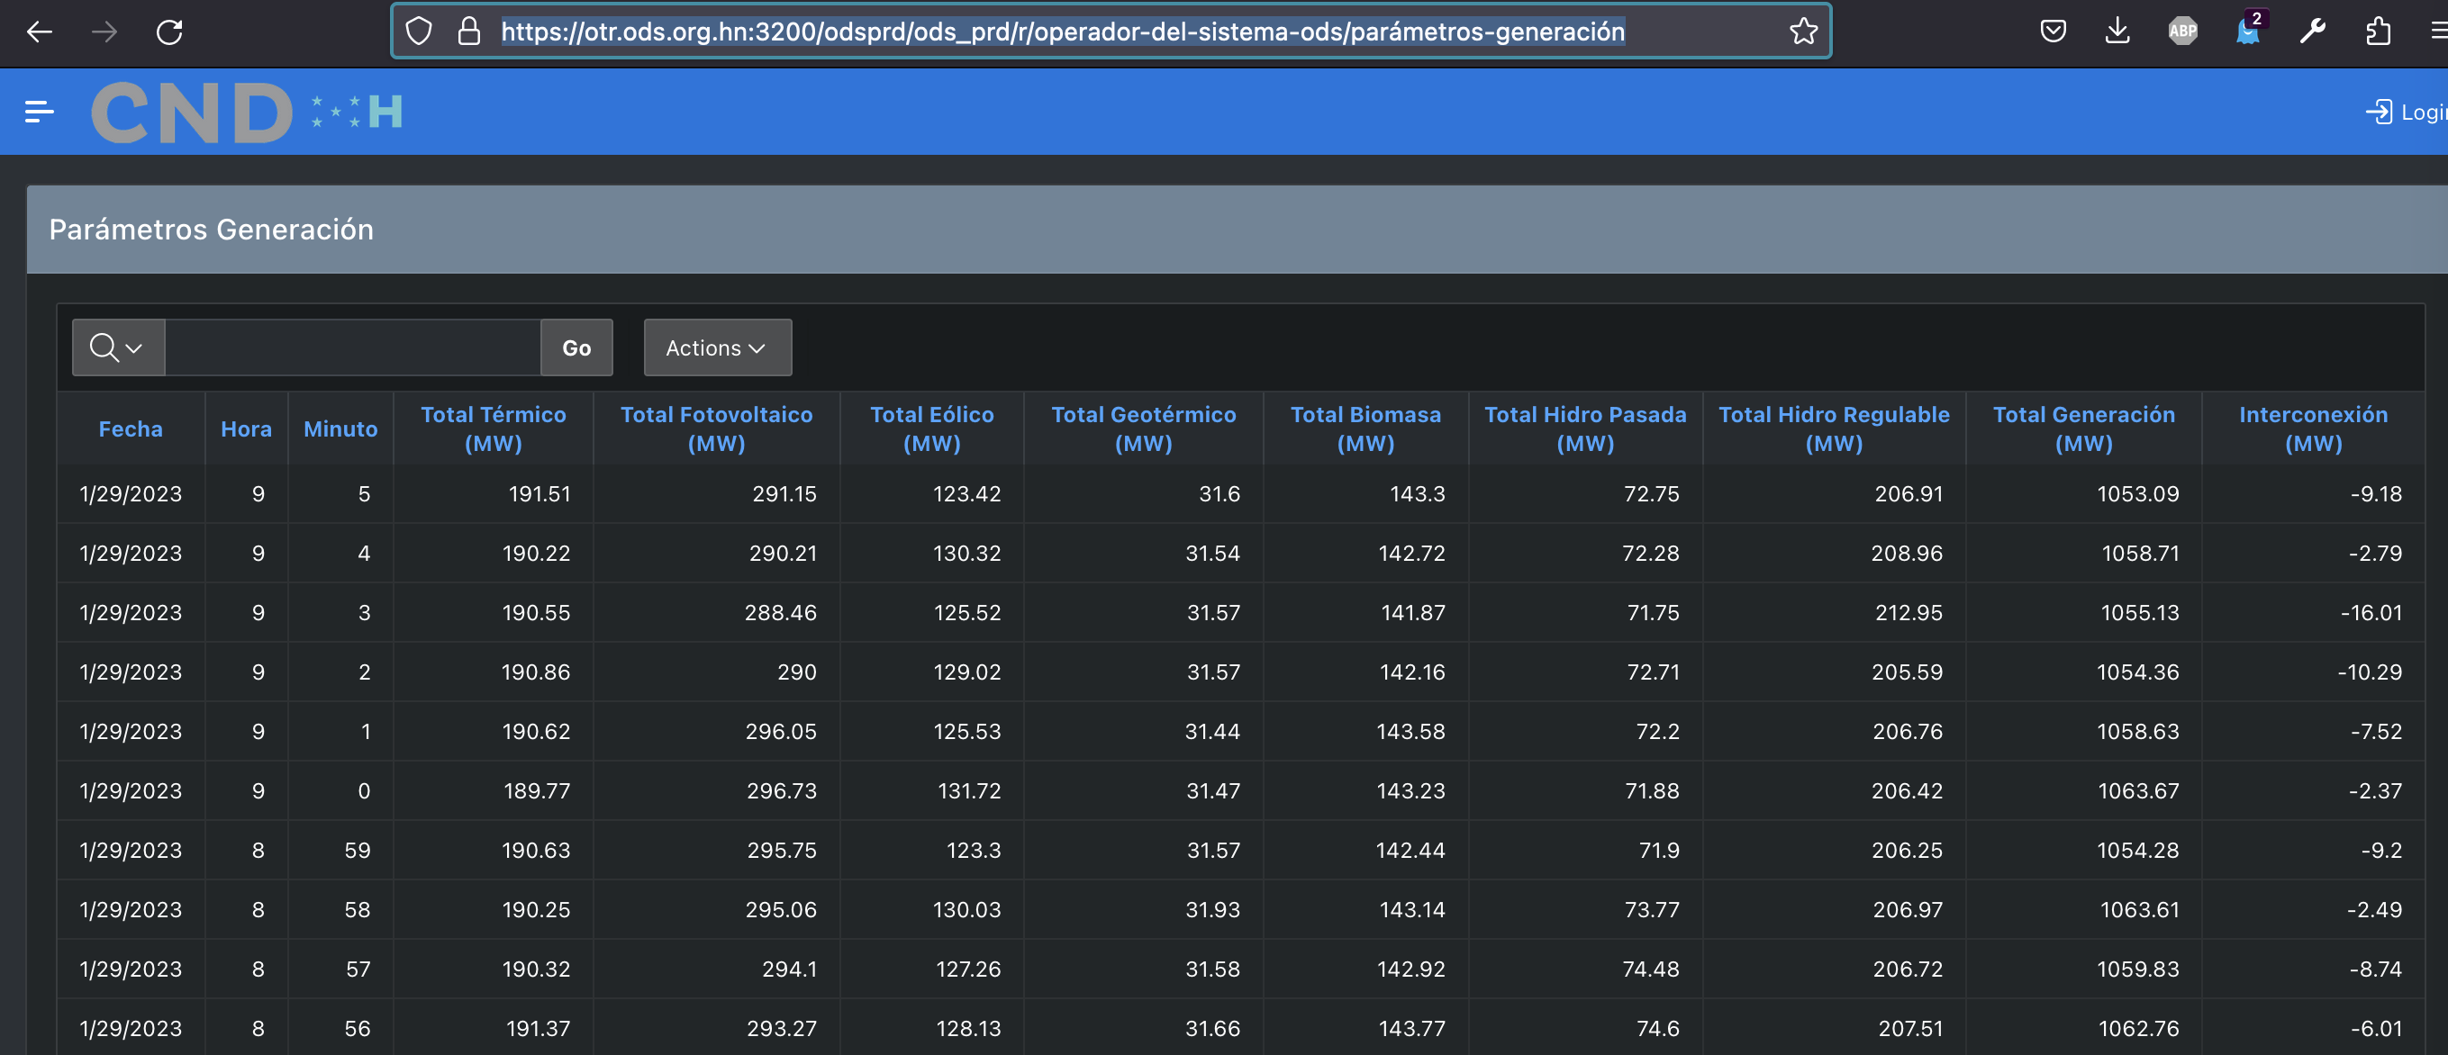The height and width of the screenshot is (1055, 2448).
Task: Open the Actions dropdown menu
Action: click(x=717, y=347)
